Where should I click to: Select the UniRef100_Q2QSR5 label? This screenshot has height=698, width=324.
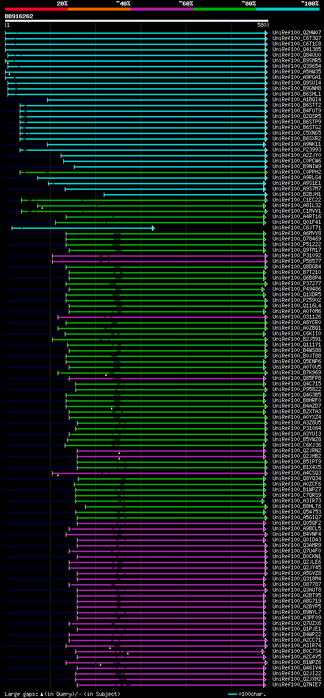297,116
